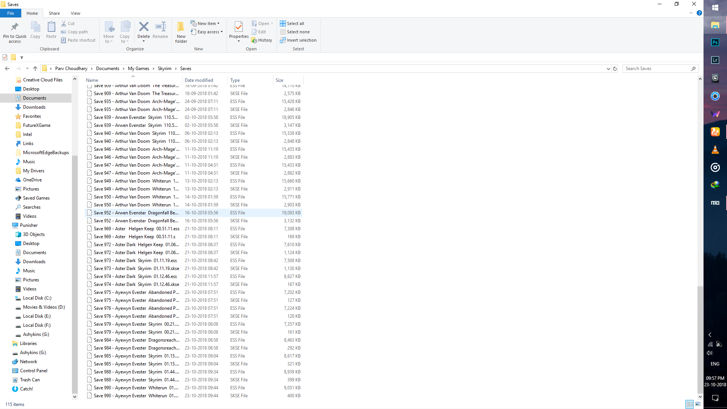Image resolution: width=727 pixels, height=409 pixels.
Task: Open the New item dropdown
Action: (x=205, y=23)
